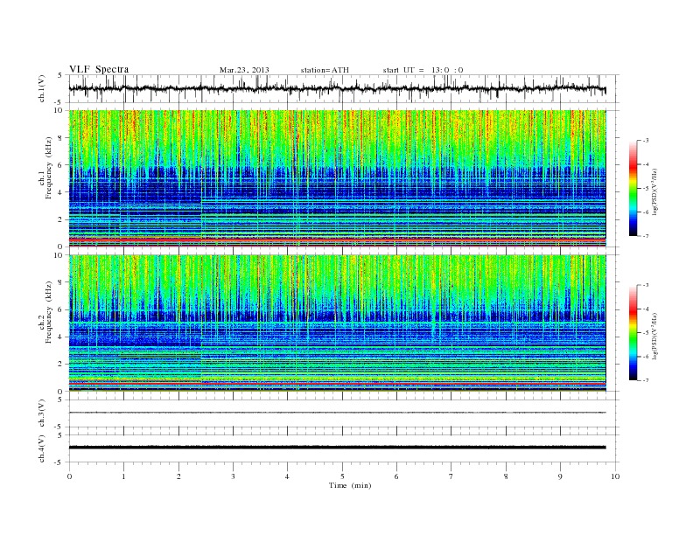
Task: Click the ch.2 colorbar "log(PSD)(V²/Hz)" label
Action: (654, 336)
